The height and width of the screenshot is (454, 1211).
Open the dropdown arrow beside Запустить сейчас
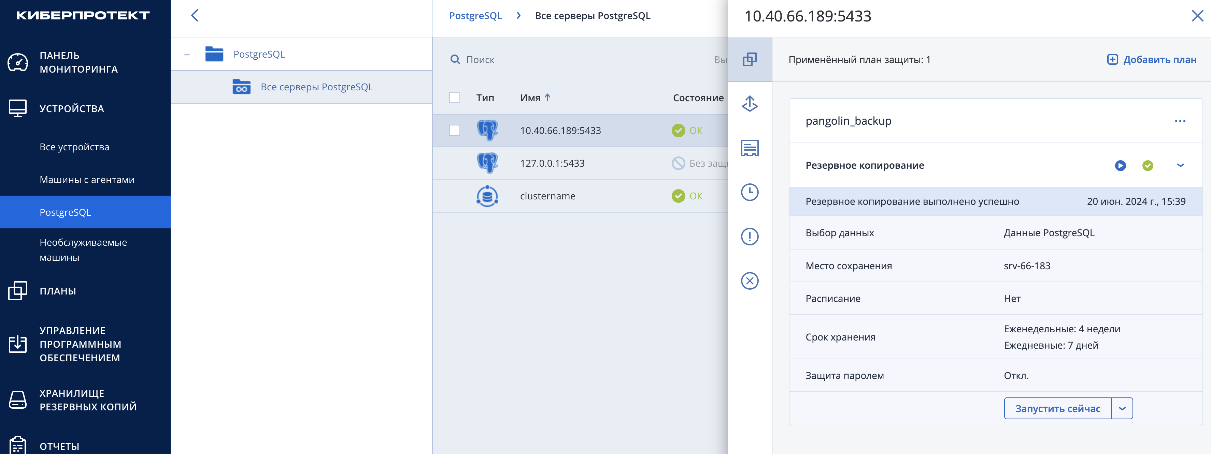(x=1122, y=408)
